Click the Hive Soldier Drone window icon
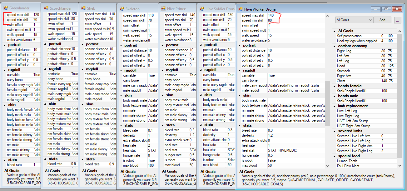407x191 pixels. [x=202, y=9]
